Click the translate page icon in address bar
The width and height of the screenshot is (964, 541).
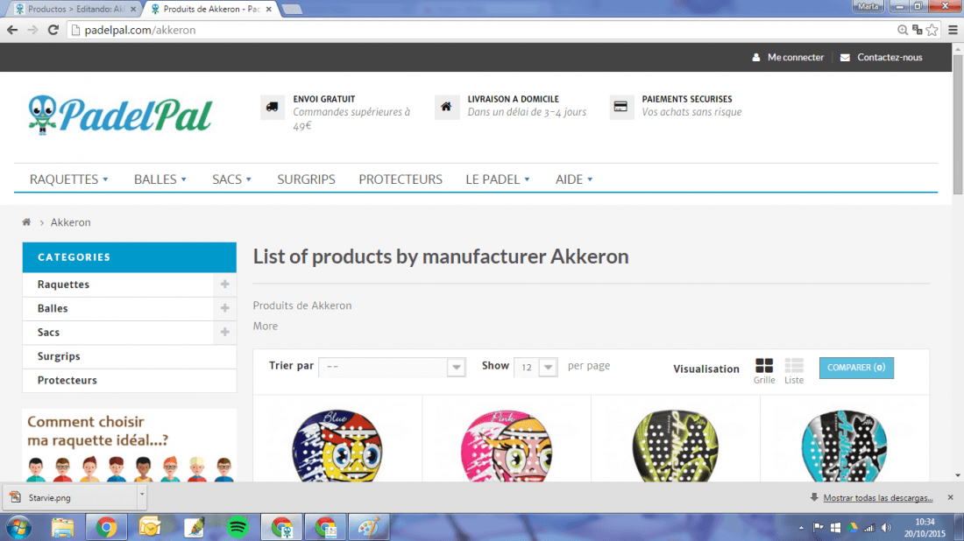point(918,30)
